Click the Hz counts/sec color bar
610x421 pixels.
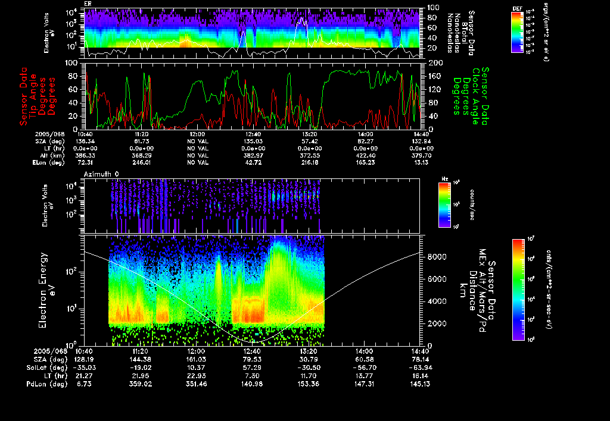click(444, 205)
